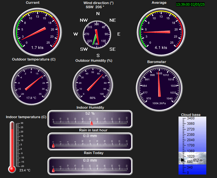Click the '1040' mark on the Barometer
The width and height of the screenshot is (217, 178).
click(x=170, y=99)
